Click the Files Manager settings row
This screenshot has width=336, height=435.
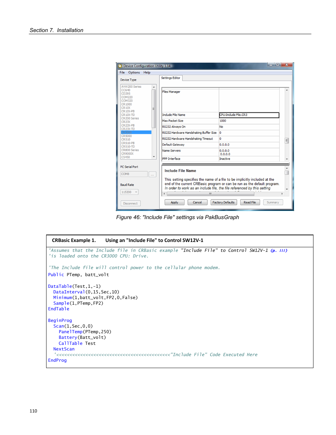pyautogui.click(x=220, y=100)
